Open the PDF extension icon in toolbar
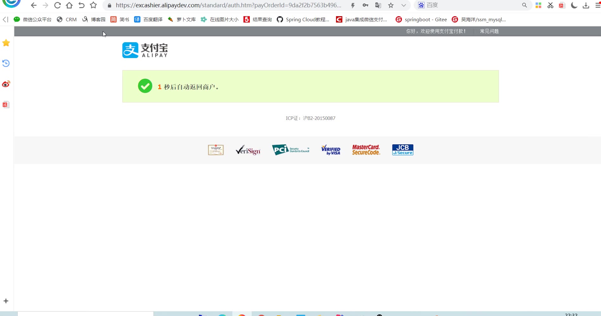Viewport: 601px width, 316px height. pyautogui.click(x=562, y=5)
